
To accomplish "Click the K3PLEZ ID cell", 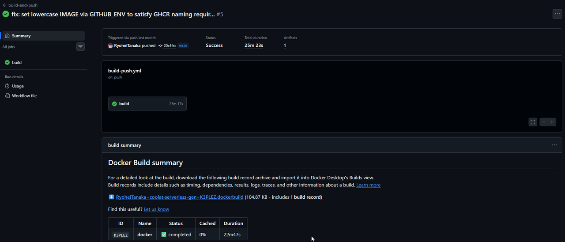I will (121, 235).
